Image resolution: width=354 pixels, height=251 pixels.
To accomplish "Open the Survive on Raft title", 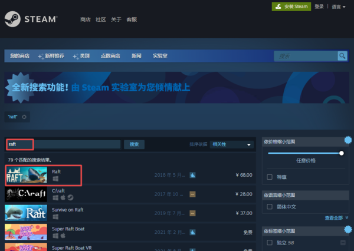I will (67, 210).
